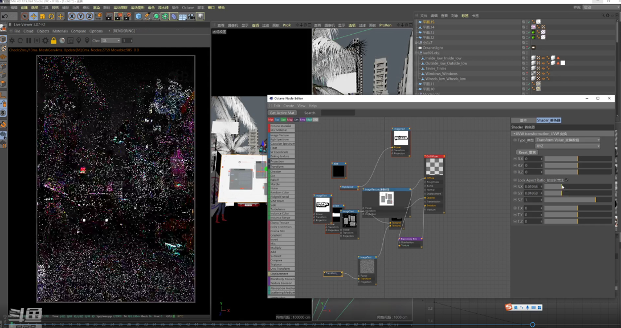Viewport: 621px width, 328px height.
Task: Open Edit Render Settings clapperboard icon
Action: click(x=127, y=17)
